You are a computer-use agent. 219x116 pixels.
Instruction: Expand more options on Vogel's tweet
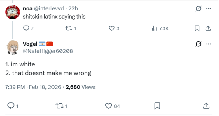pyautogui.click(x=208, y=44)
